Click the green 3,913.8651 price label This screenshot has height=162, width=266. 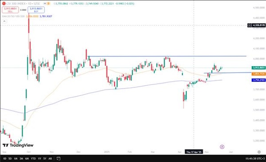(x=259, y=68)
